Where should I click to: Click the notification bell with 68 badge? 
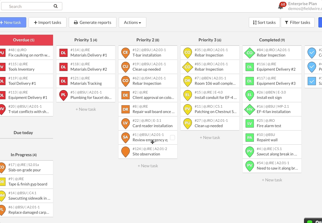click(281, 6)
